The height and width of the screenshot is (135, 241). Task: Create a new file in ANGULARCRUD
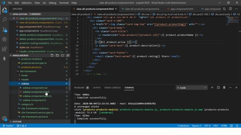[x=52, y=55]
